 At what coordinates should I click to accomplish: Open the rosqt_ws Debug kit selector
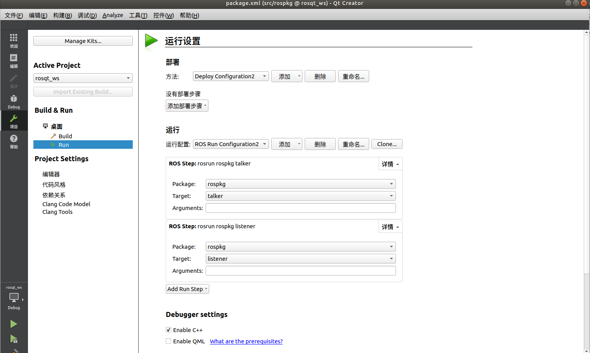point(14,298)
